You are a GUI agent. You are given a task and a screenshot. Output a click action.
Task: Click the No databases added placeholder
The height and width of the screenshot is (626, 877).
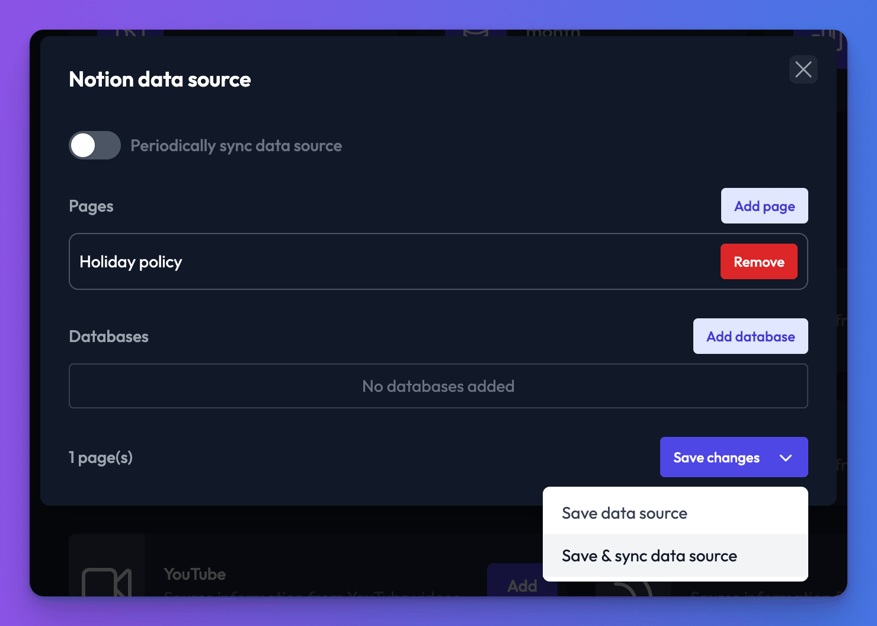(438, 386)
